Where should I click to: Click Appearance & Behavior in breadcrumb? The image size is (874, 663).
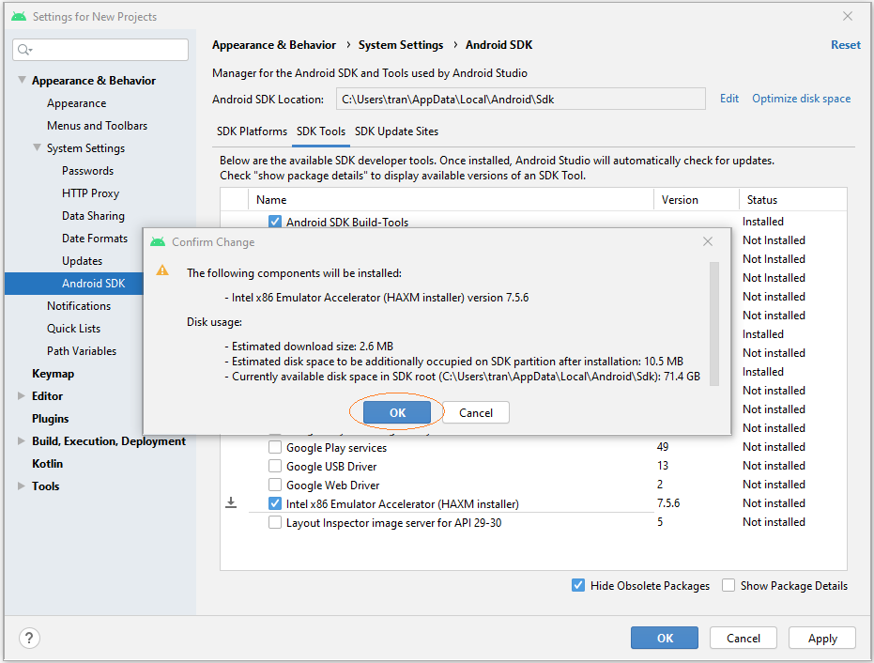[274, 45]
